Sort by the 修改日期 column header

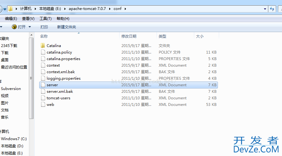[x=129, y=36]
